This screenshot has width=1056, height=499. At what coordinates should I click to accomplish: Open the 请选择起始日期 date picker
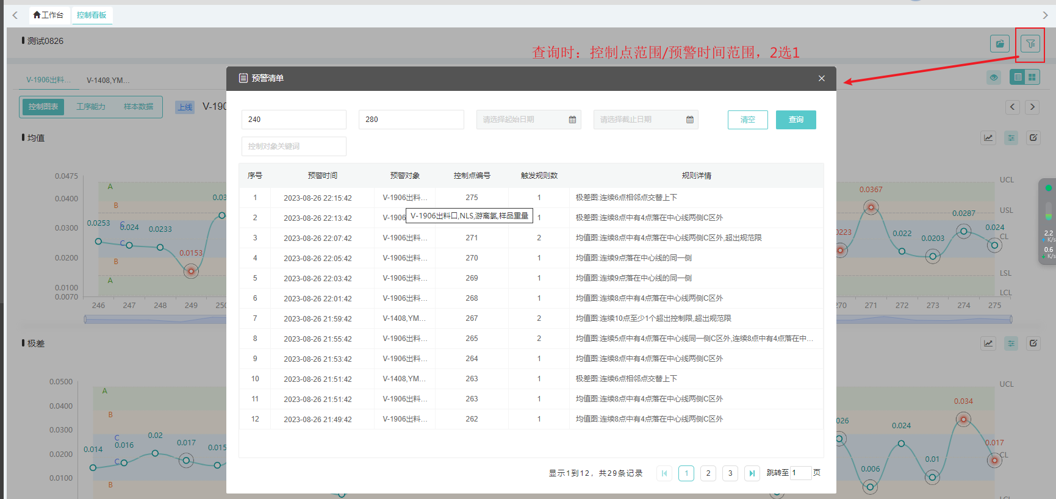[528, 120]
